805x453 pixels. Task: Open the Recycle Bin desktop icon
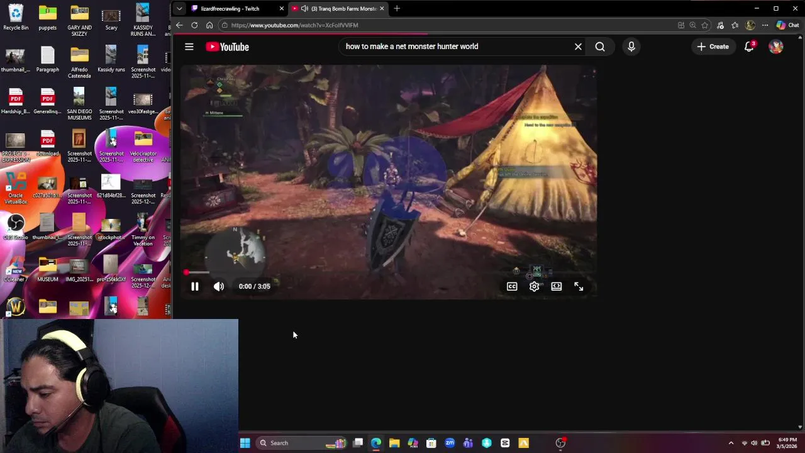point(16,17)
